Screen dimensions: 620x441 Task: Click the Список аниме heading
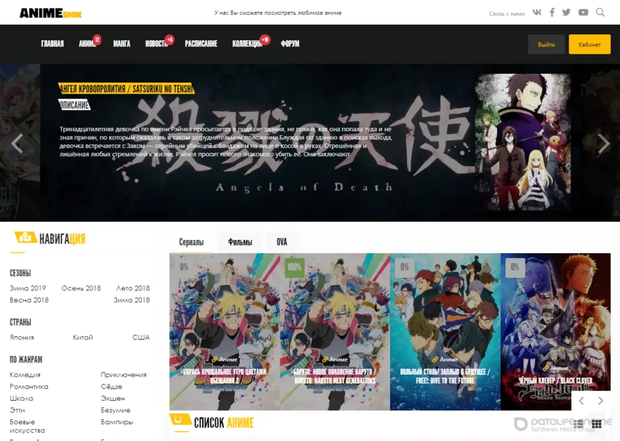point(224,423)
